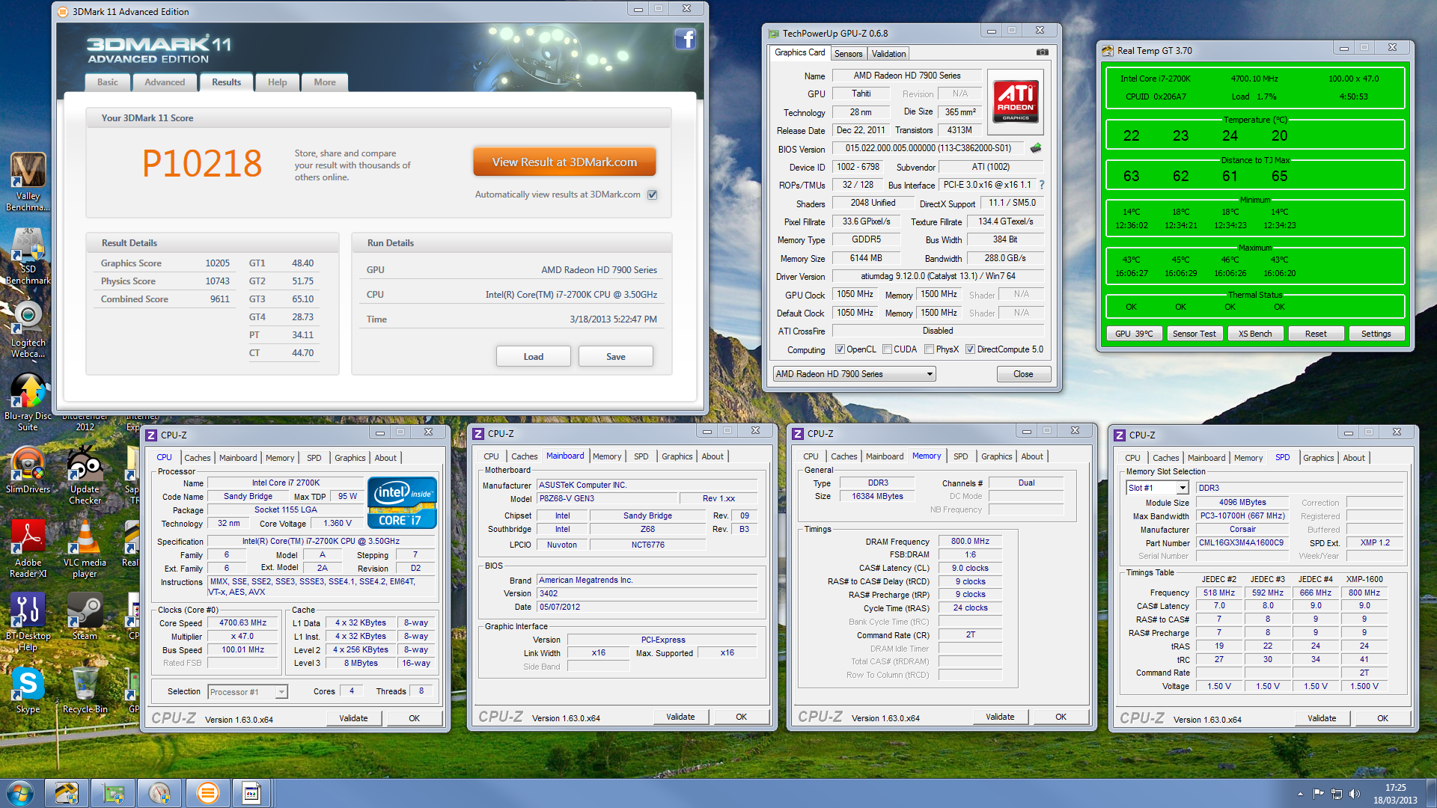Click the GPU-Z screenshot camera icon
Viewport: 1437px width, 808px height.
[1042, 52]
